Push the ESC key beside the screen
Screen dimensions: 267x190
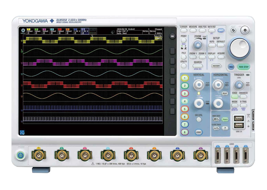[172, 36]
